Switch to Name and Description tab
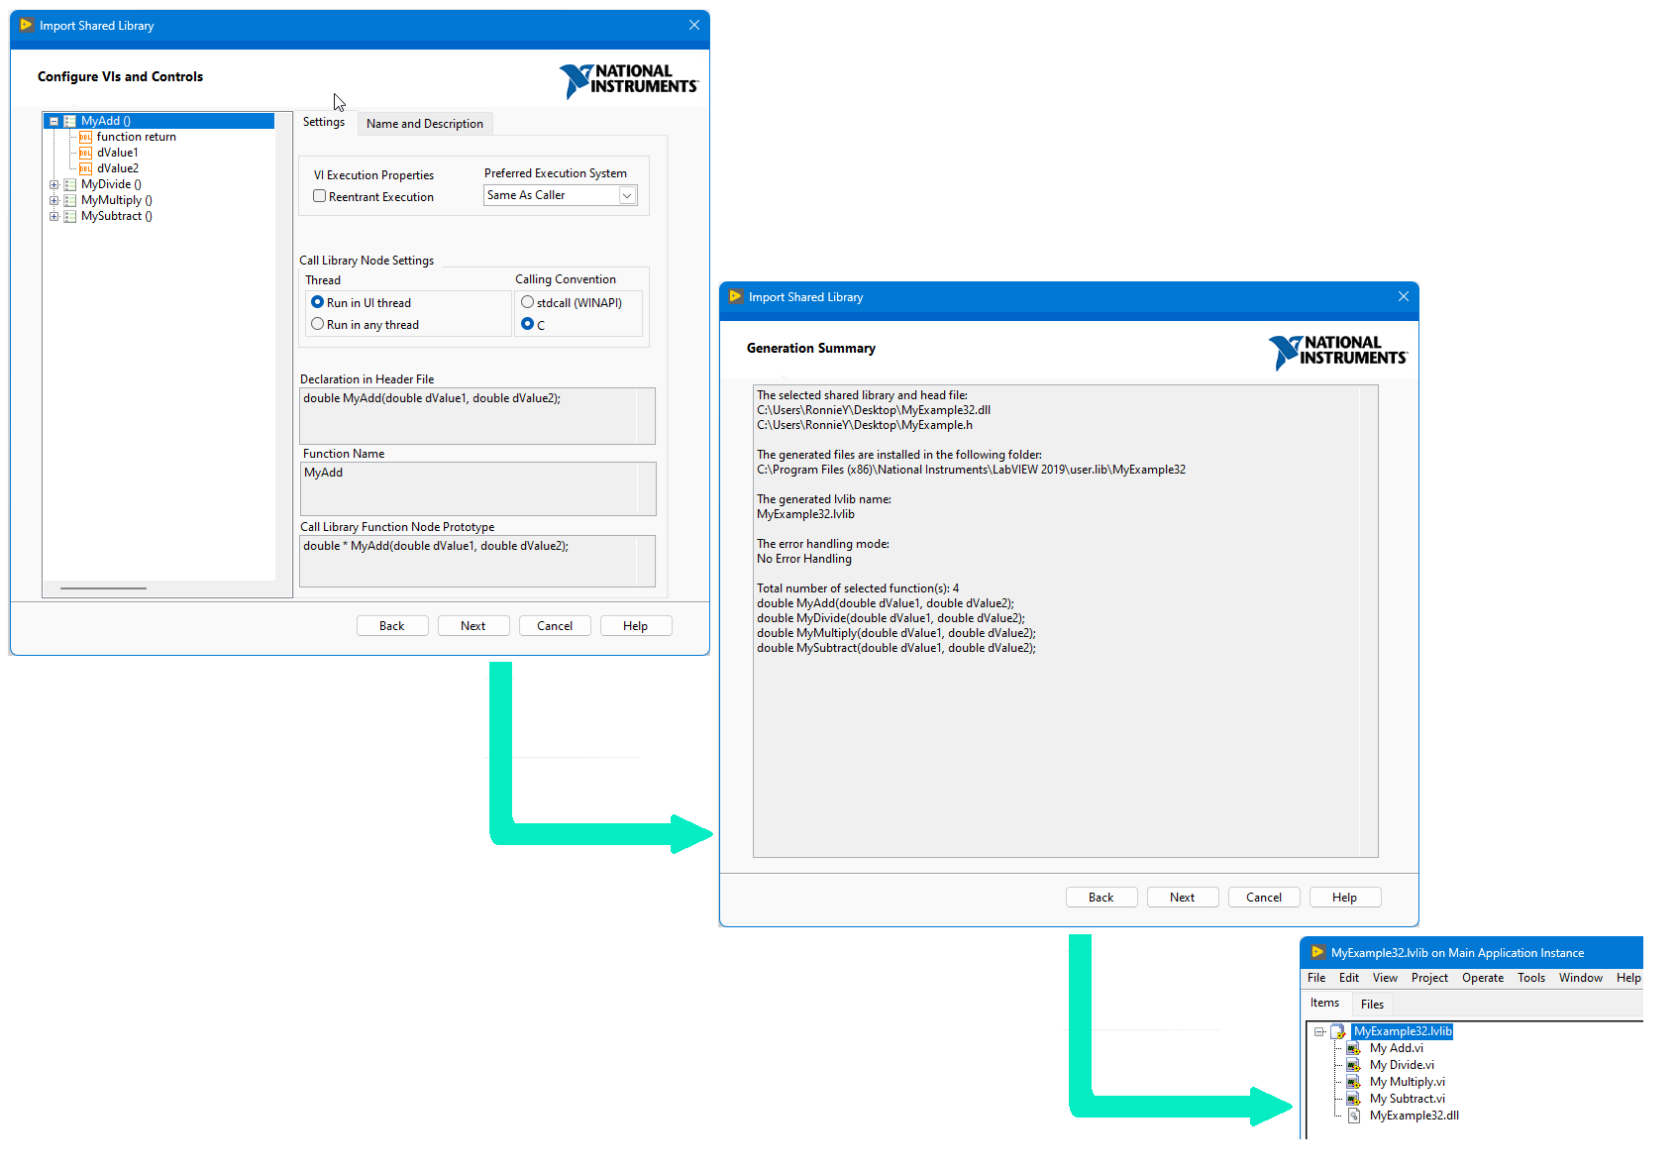This screenshot has height=1171, width=1678. [x=425, y=124]
